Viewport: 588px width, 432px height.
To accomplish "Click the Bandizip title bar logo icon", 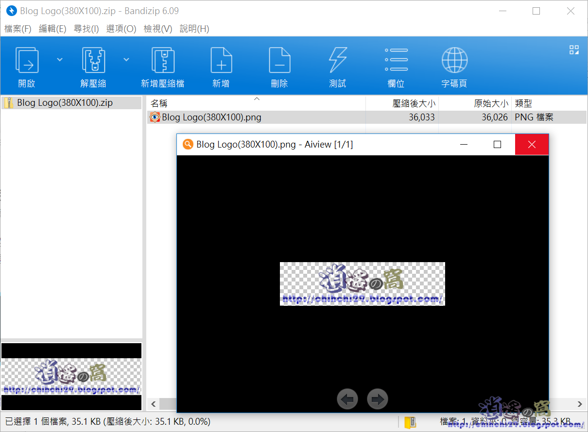I will [x=11, y=11].
